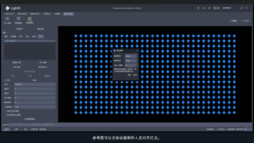Click the 旋转角度 input field
Screen dimensions: 254x143
pyautogui.click(x=35, y=102)
